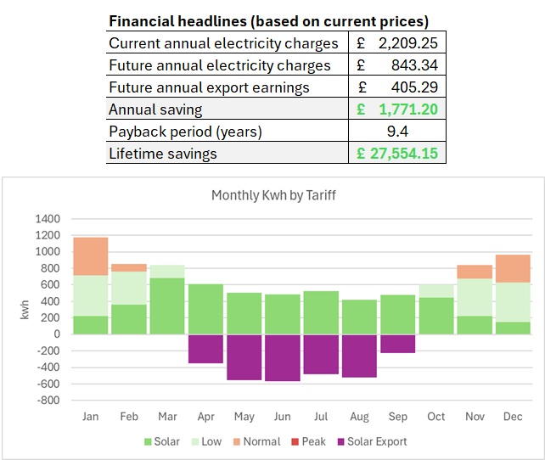
Task: Select the purple export bar for September
Action: (397, 343)
